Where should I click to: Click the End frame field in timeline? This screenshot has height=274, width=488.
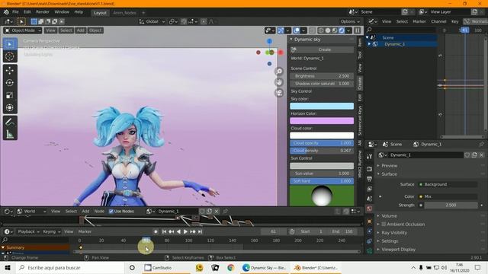coord(342,231)
